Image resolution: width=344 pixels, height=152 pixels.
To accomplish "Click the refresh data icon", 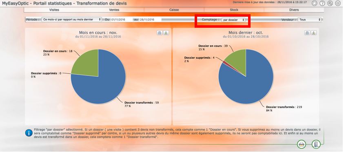I will coord(314,3).
